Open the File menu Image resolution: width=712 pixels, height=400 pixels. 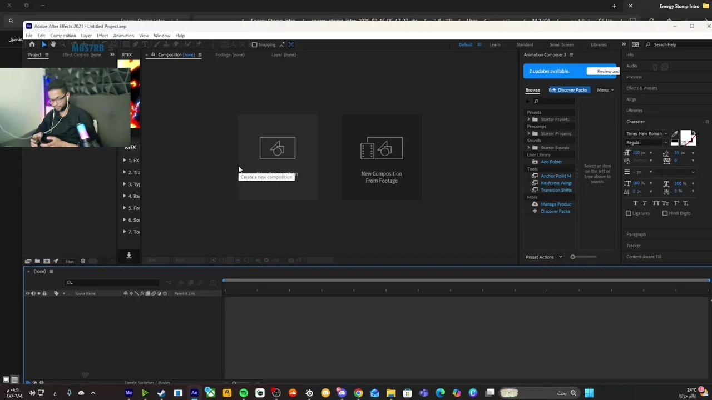pyautogui.click(x=29, y=36)
